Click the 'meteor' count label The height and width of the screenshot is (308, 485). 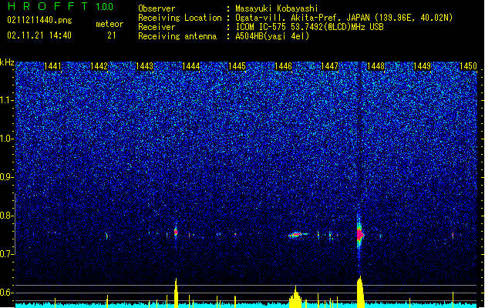point(109,24)
